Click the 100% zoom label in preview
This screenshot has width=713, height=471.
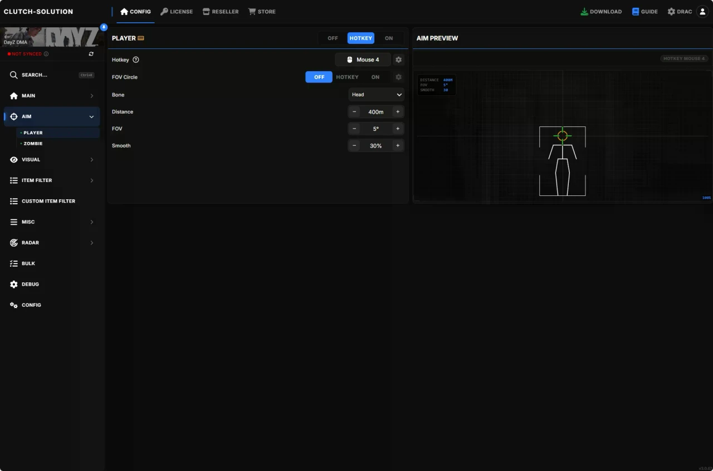pyautogui.click(x=706, y=198)
